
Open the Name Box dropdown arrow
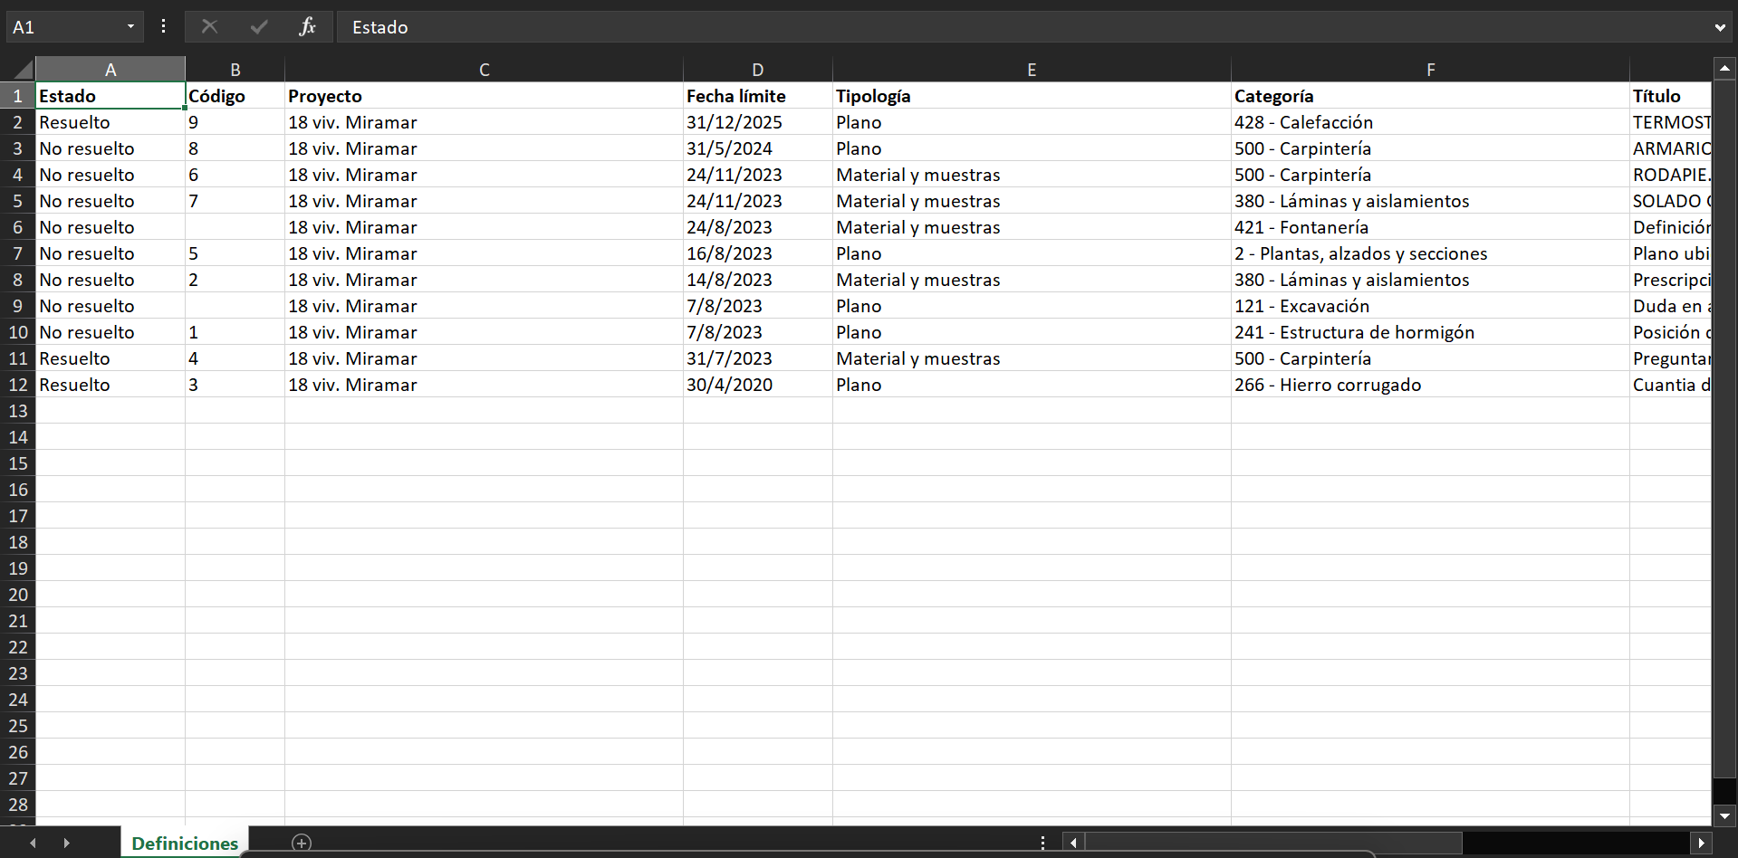point(130,27)
